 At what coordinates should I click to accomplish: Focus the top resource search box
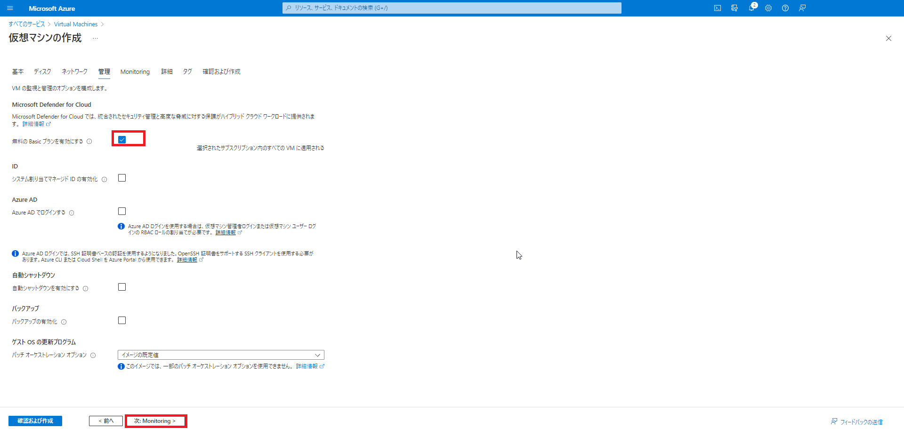[x=452, y=8]
